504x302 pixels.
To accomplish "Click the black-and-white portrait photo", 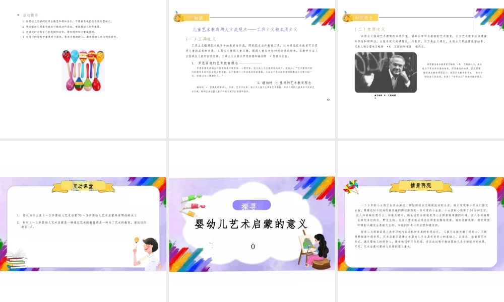I will click(x=386, y=72).
